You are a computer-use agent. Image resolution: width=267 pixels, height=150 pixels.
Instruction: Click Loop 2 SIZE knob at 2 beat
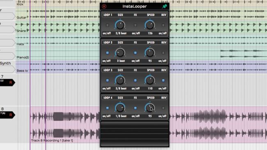[120, 52]
